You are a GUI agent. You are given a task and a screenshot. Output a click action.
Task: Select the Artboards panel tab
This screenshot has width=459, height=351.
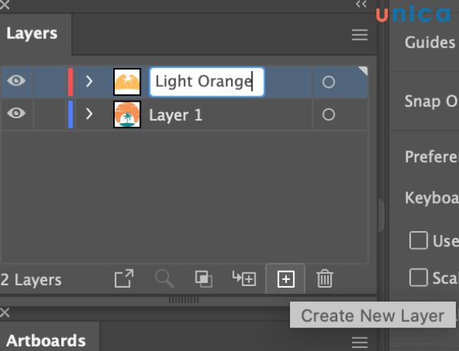44,340
